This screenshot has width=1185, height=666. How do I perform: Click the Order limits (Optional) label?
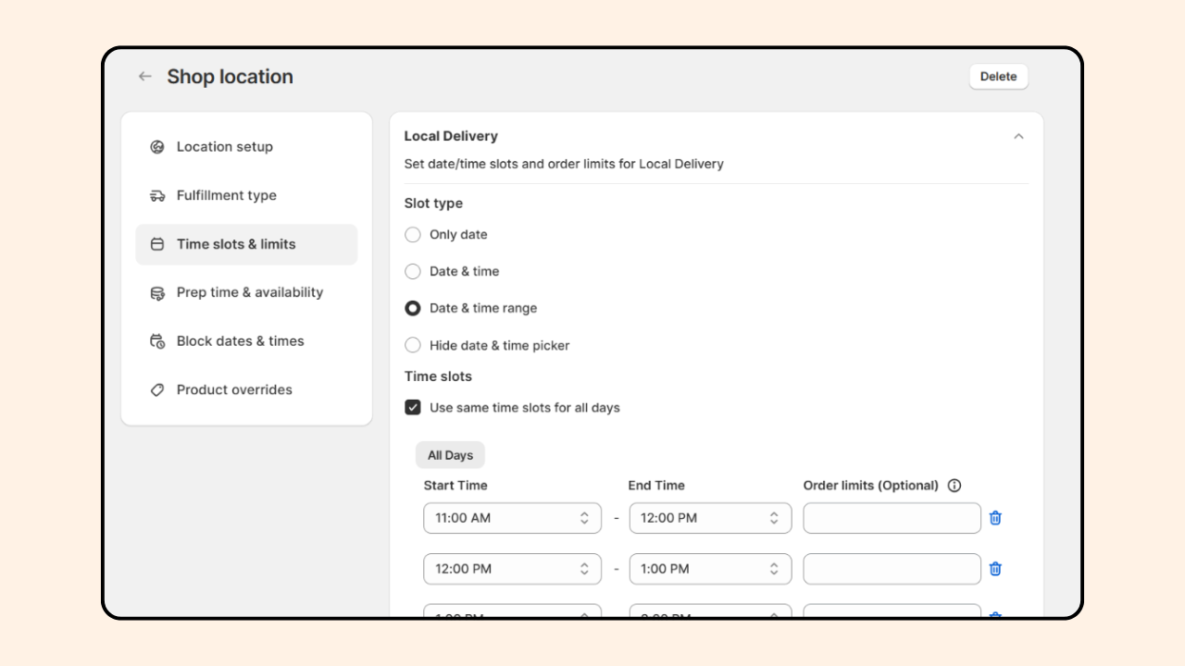coord(871,486)
